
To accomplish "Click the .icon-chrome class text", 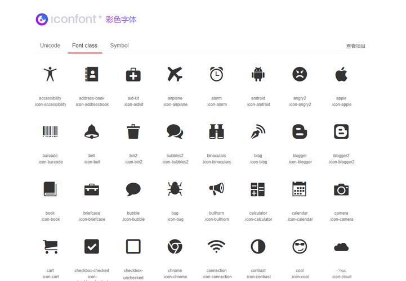I will click(x=175, y=277).
